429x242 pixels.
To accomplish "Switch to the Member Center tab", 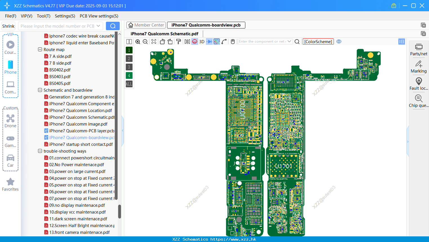I will (146, 25).
